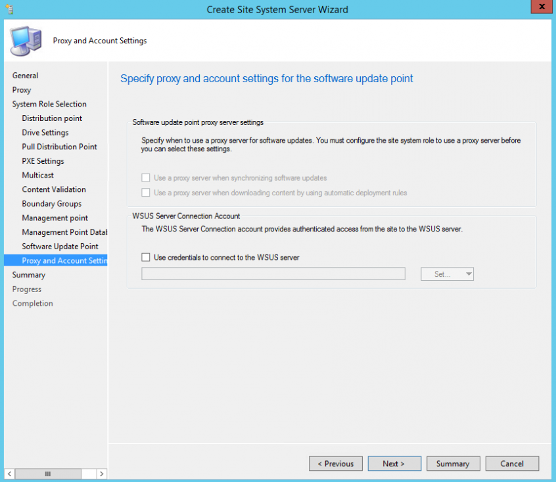Screen dimensions: 556x482
Task: Select the Boundary Groups page
Action: pos(52,204)
